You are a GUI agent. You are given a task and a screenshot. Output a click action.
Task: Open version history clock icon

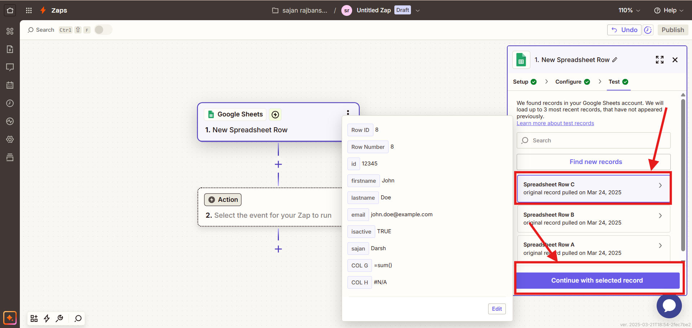pos(648,30)
